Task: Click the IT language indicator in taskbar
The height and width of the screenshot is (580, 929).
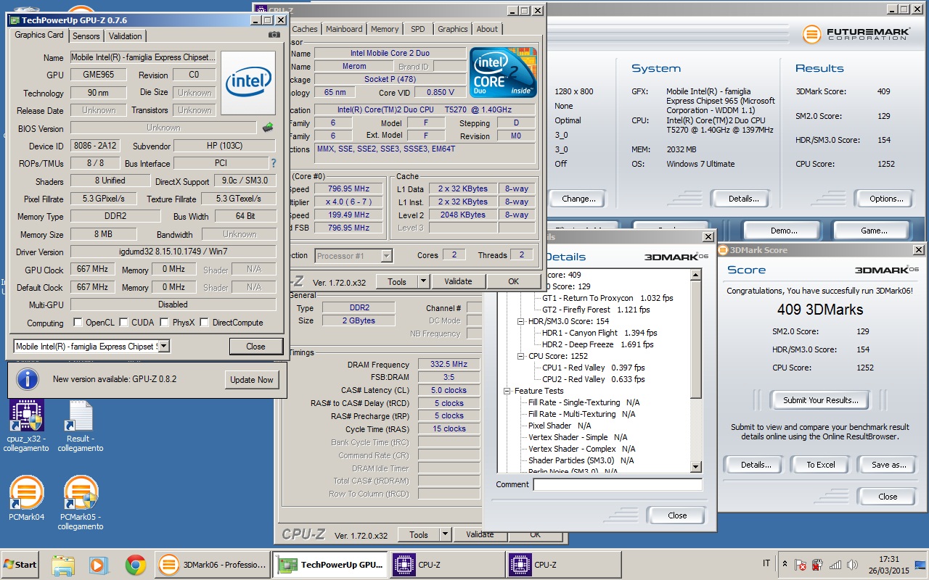Action: (x=766, y=563)
